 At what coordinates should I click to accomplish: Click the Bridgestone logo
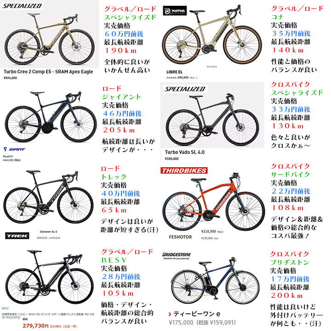(x=176, y=256)
